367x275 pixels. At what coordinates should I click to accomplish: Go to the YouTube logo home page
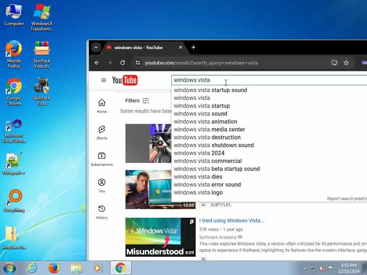(125, 80)
